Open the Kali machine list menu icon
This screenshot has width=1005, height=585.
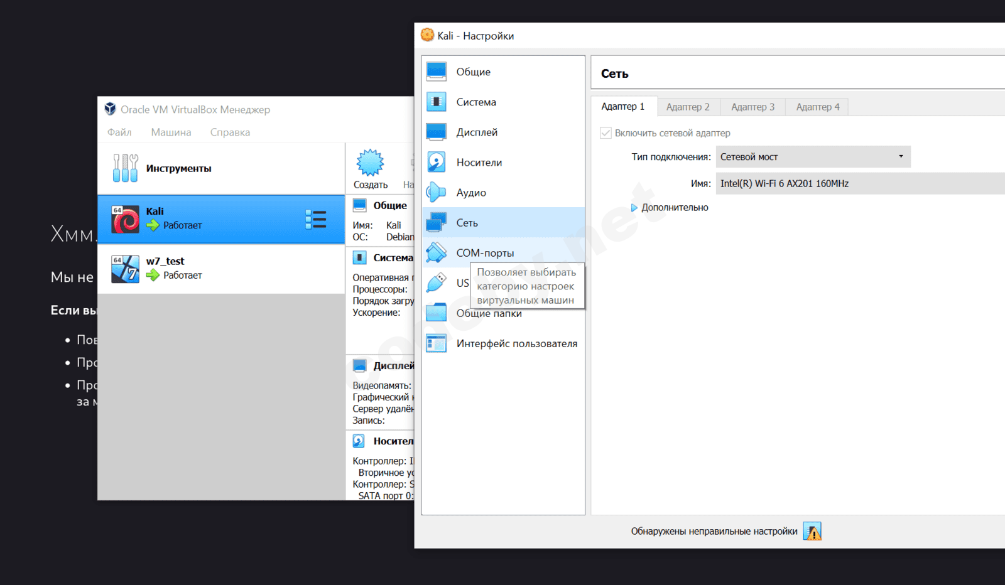[x=315, y=219]
